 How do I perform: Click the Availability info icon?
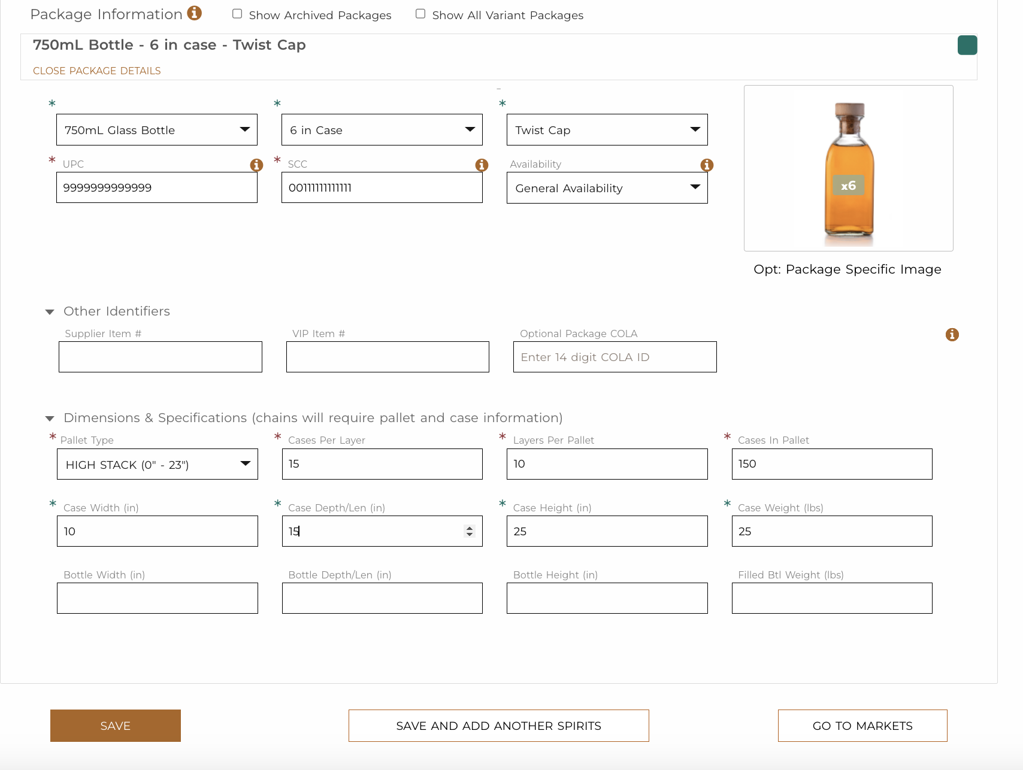(707, 165)
